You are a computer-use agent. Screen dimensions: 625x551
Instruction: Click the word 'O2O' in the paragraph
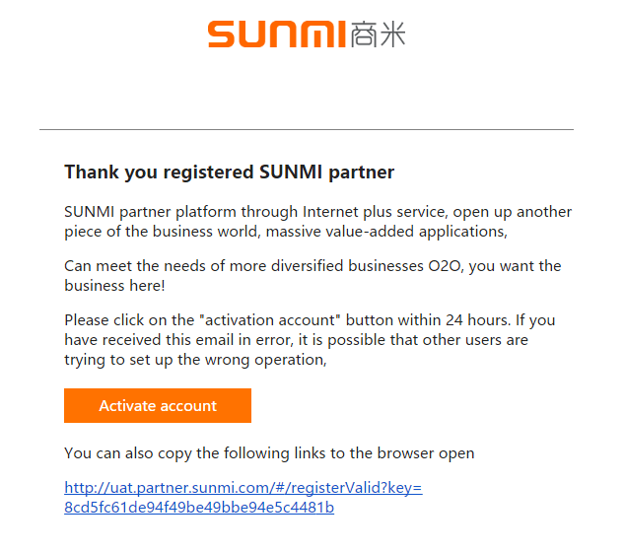[x=446, y=266]
